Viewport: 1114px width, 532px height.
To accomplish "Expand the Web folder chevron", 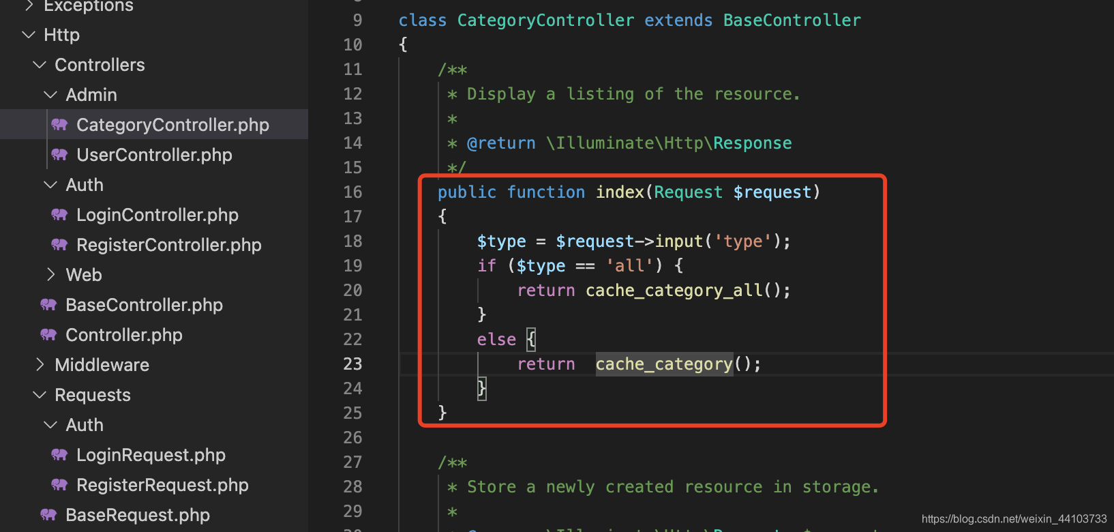I will (x=50, y=274).
